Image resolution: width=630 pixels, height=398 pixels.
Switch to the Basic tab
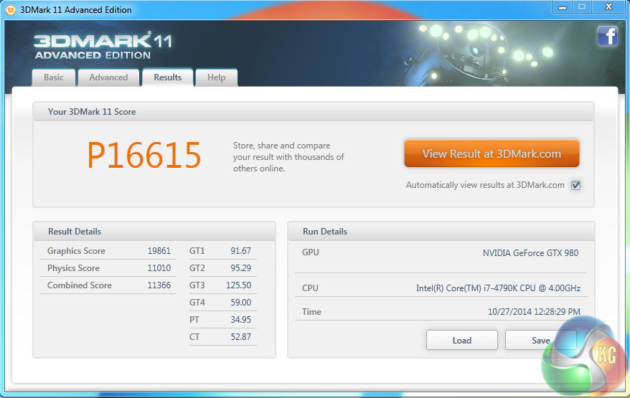tap(54, 77)
